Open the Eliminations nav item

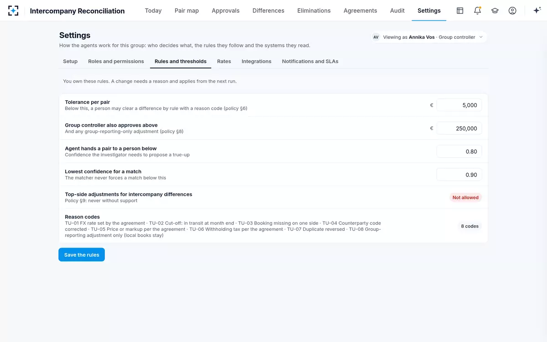click(314, 10)
